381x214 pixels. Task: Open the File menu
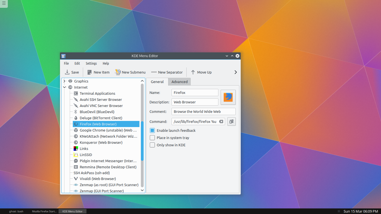point(66,64)
